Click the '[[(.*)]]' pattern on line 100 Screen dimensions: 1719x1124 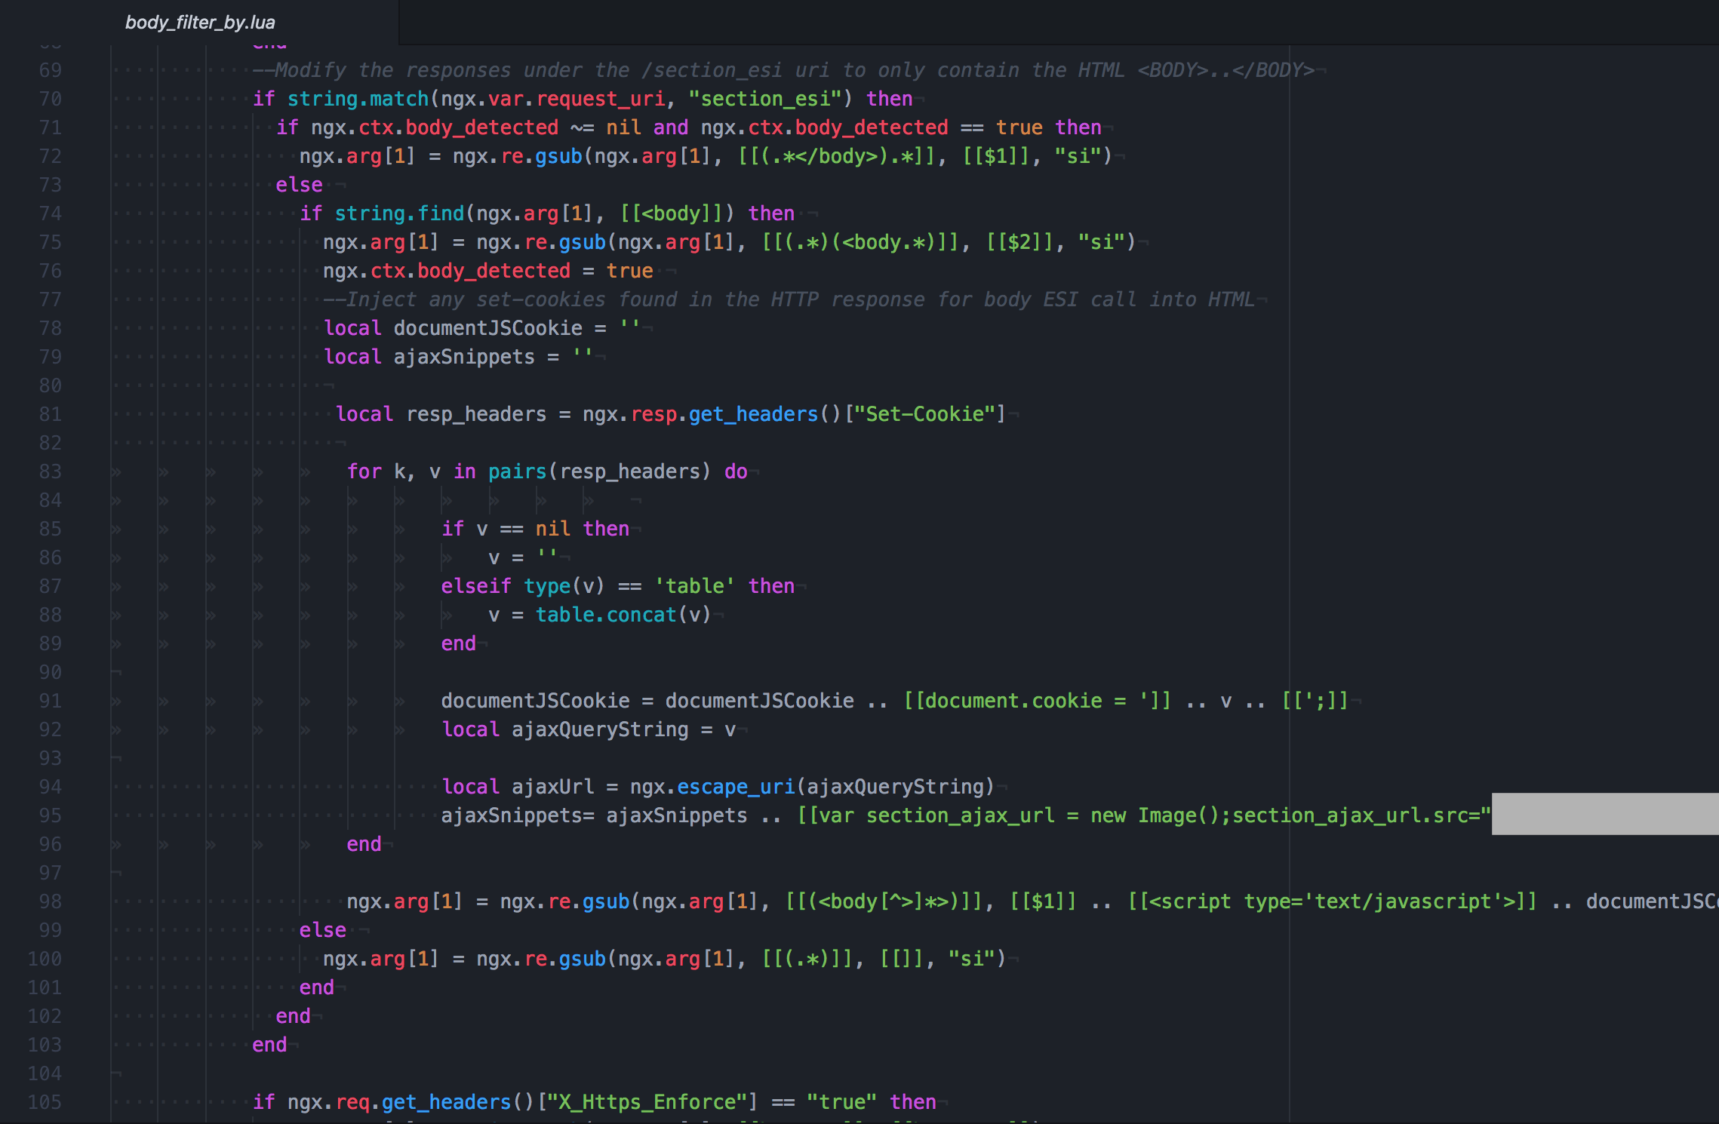click(807, 959)
